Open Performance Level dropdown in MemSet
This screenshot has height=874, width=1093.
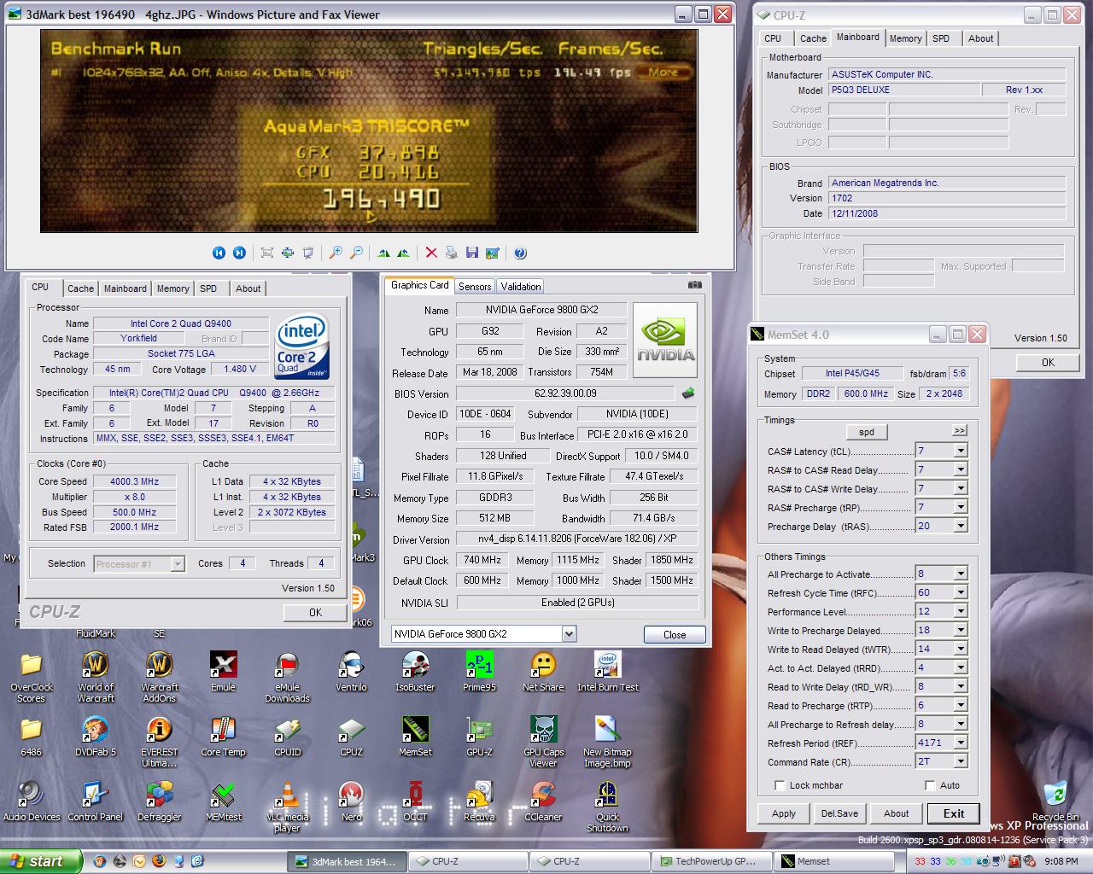(x=961, y=611)
